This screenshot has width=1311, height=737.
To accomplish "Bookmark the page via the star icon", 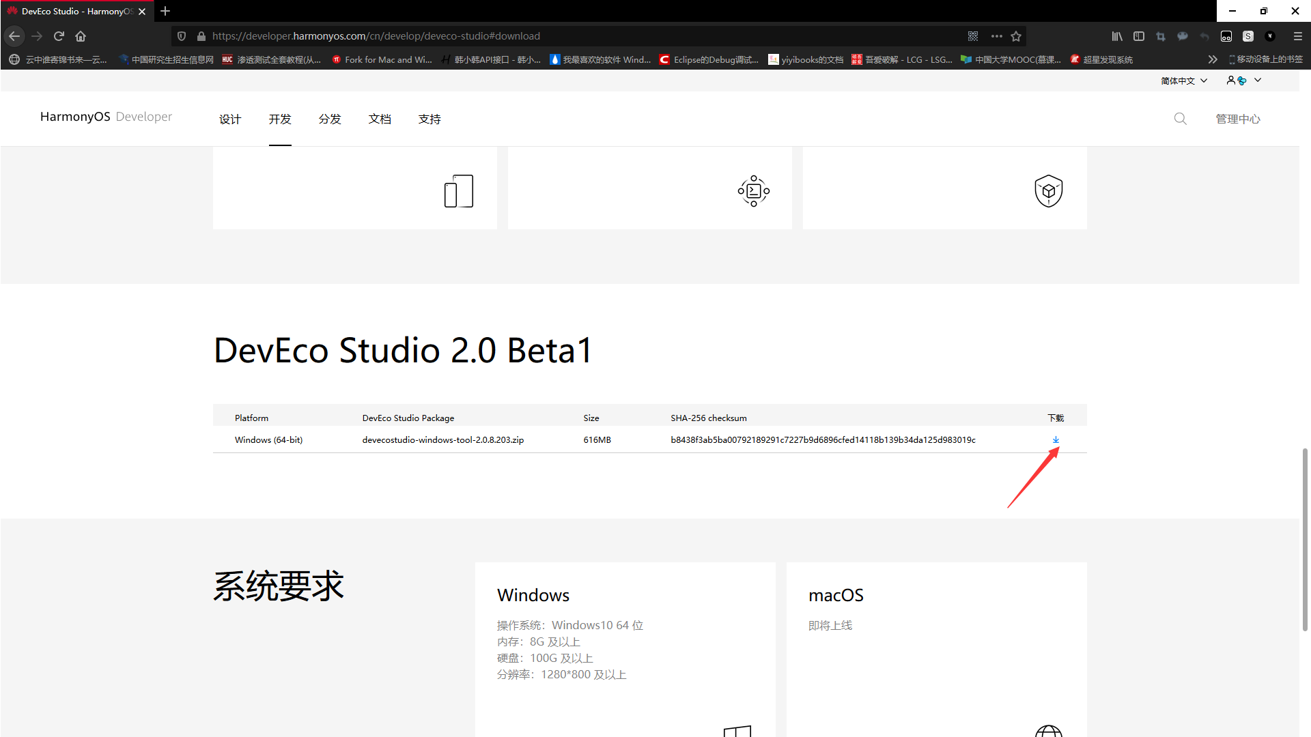I will (1016, 36).
